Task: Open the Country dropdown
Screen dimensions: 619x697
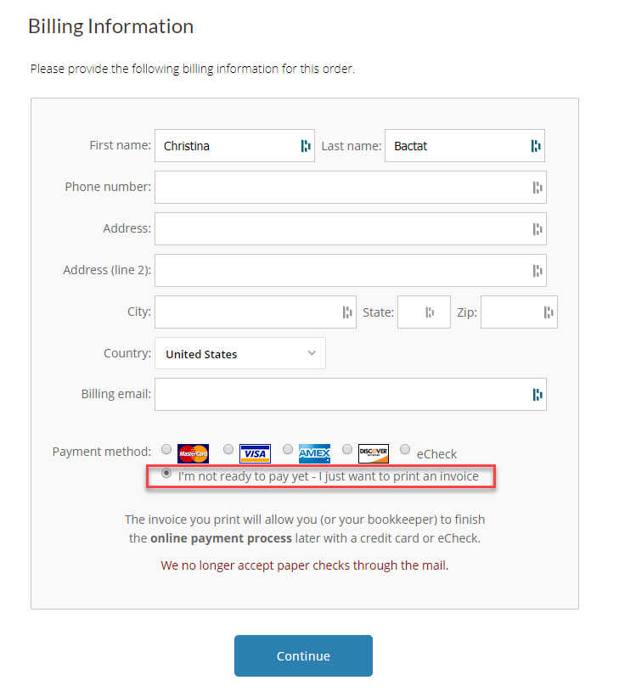Action: (x=240, y=353)
